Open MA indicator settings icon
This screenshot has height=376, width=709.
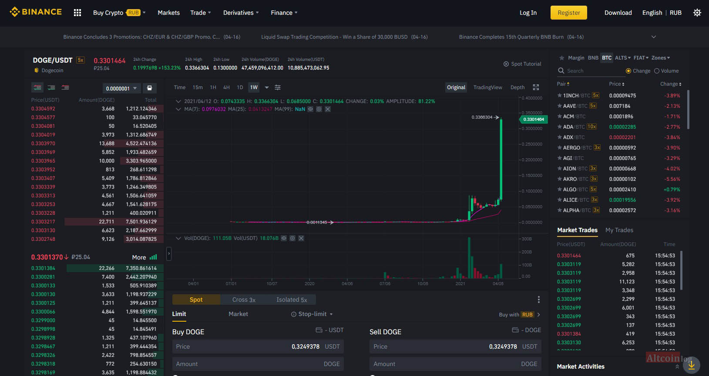(x=319, y=109)
